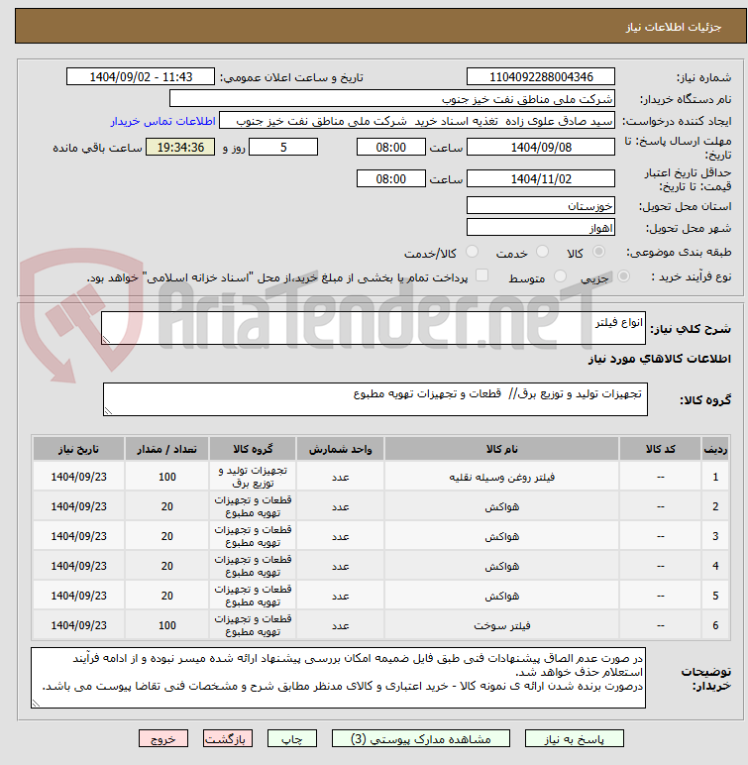
Task: Click the ردیف column header
Action: click(715, 448)
